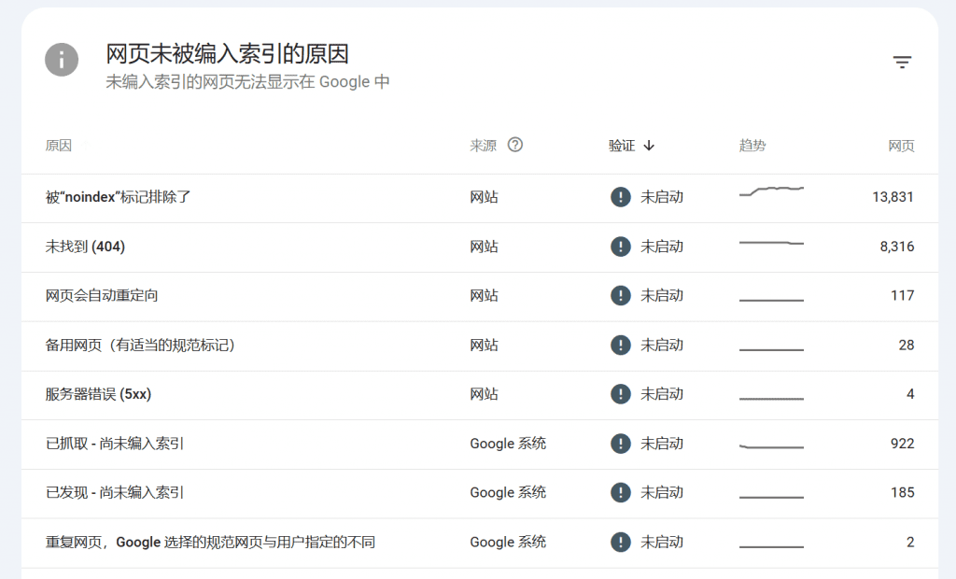This screenshot has width=956, height=579.
Task: Click the info icon beside the title
Action: [62, 61]
